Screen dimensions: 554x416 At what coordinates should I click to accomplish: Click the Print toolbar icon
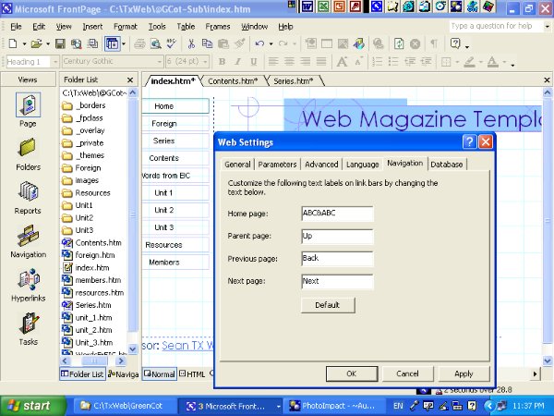tap(139, 43)
